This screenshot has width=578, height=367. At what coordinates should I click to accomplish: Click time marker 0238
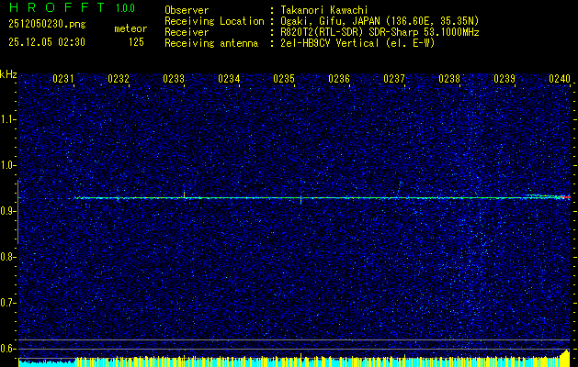coord(449,79)
